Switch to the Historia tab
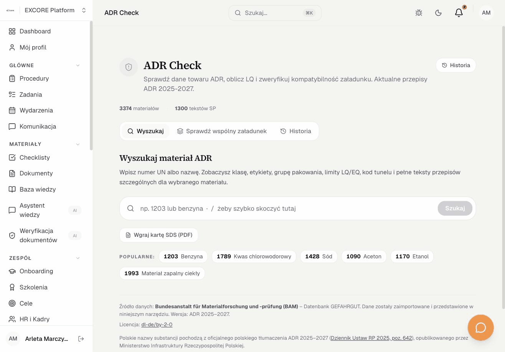 (295, 131)
